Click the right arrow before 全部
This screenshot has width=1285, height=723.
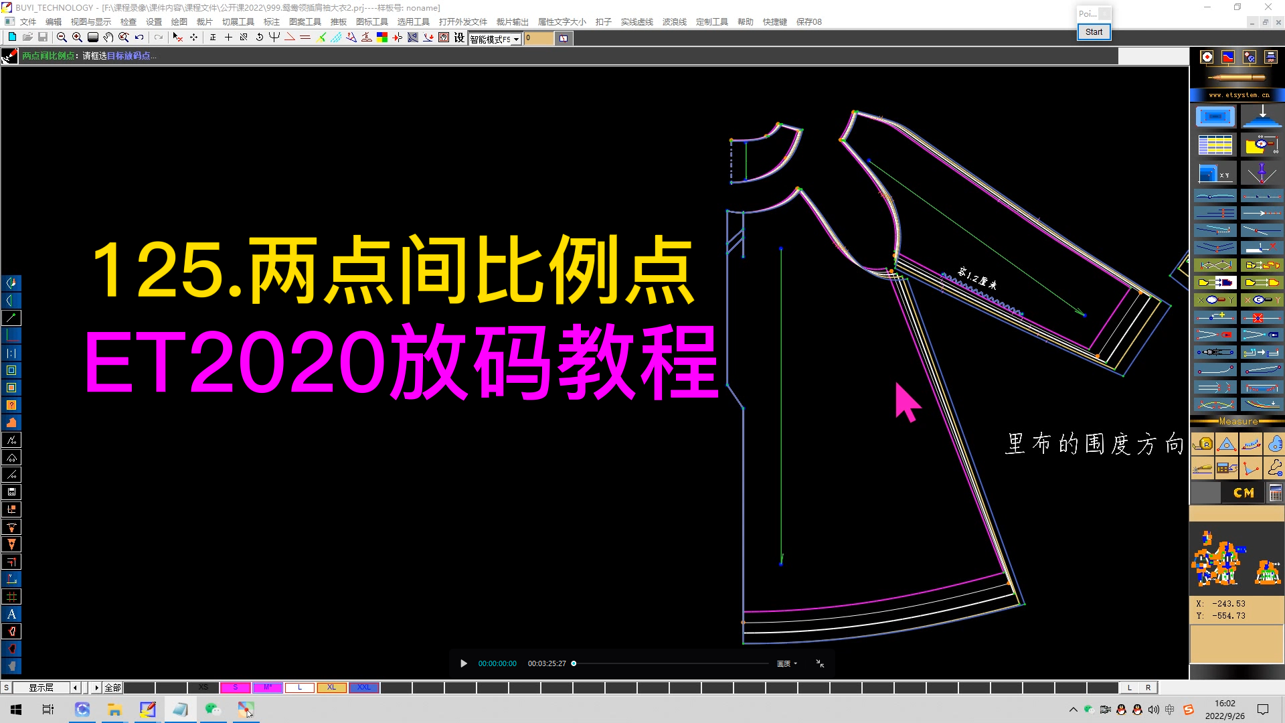[96, 688]
